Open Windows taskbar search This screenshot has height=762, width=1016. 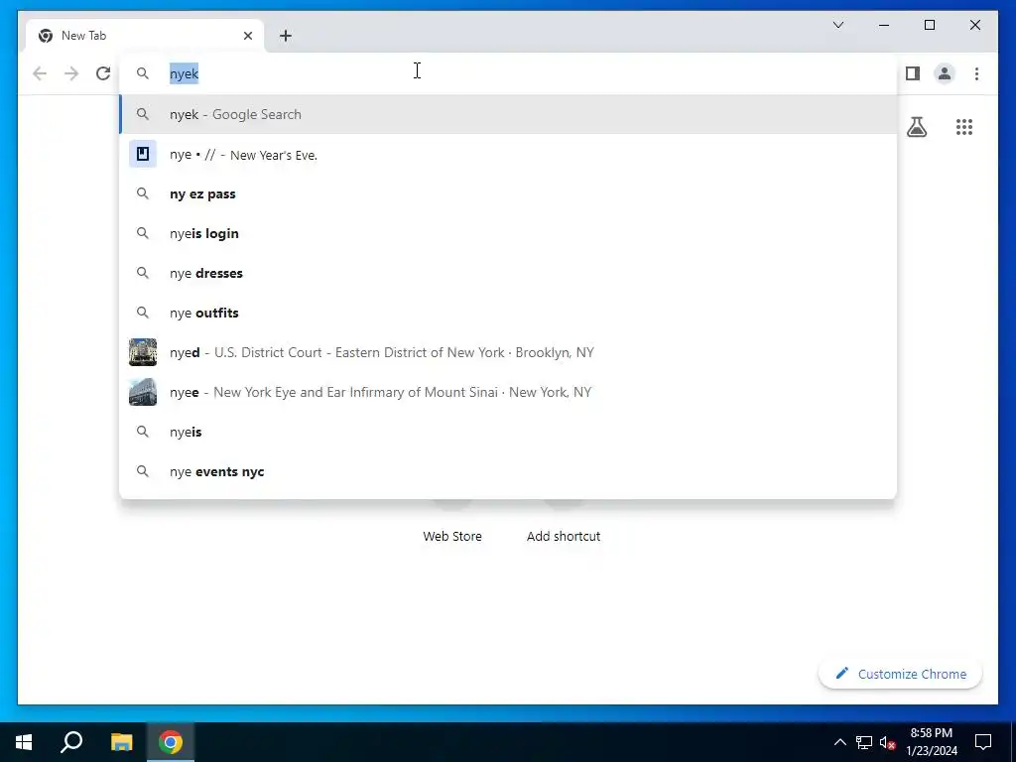click(x=71, y=742)
